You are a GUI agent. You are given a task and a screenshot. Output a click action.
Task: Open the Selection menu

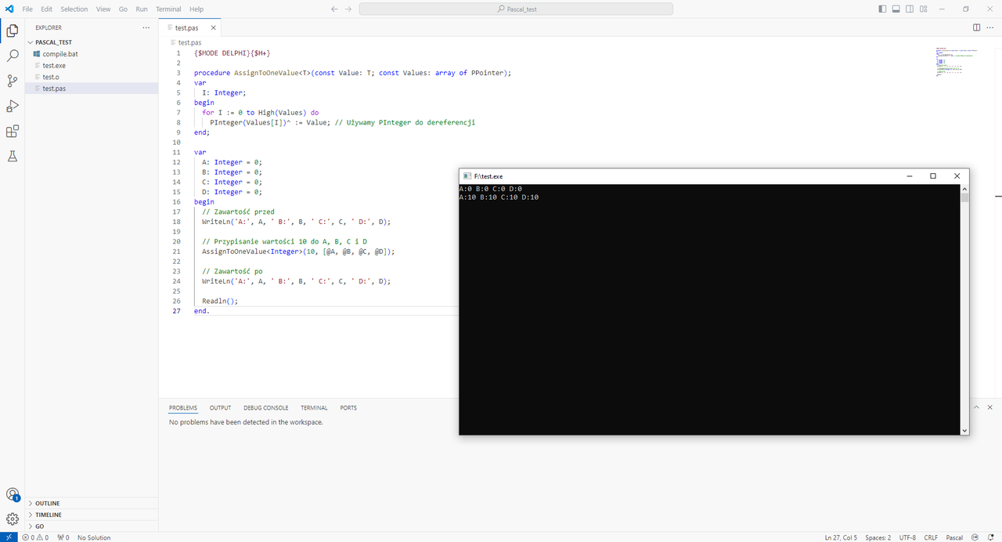tap(74, 9)
